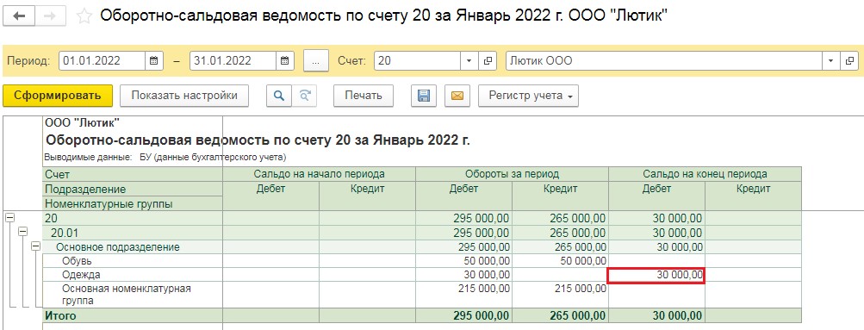Click Номенклатурные группы header cell

pos(133,204)
